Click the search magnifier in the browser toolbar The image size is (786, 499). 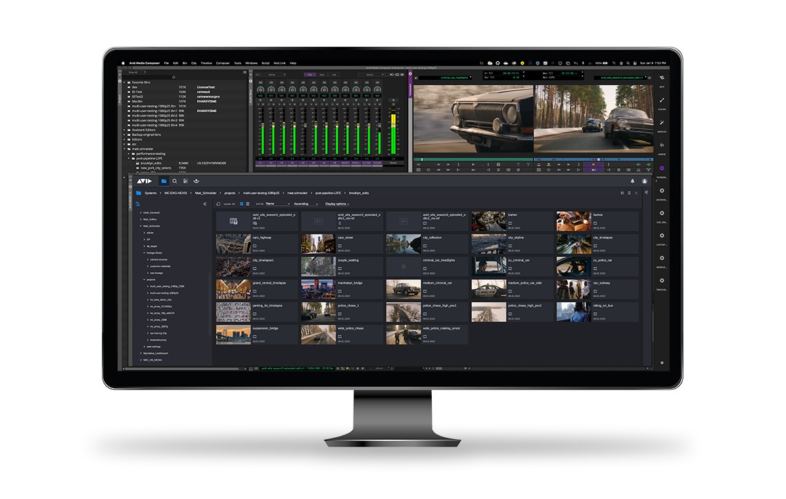173,179
